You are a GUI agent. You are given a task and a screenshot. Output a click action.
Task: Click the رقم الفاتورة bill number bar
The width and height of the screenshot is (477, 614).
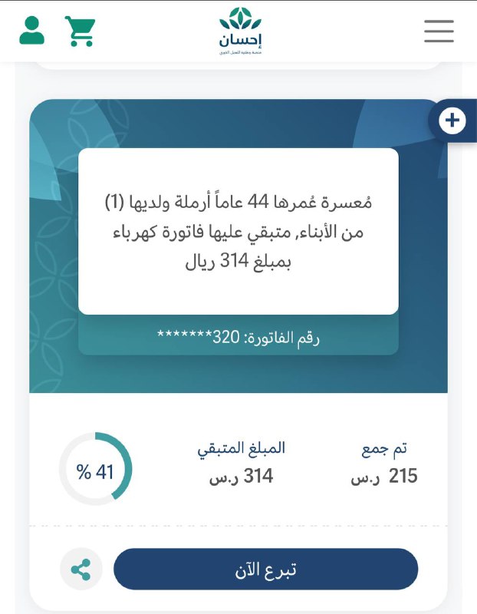238,336
